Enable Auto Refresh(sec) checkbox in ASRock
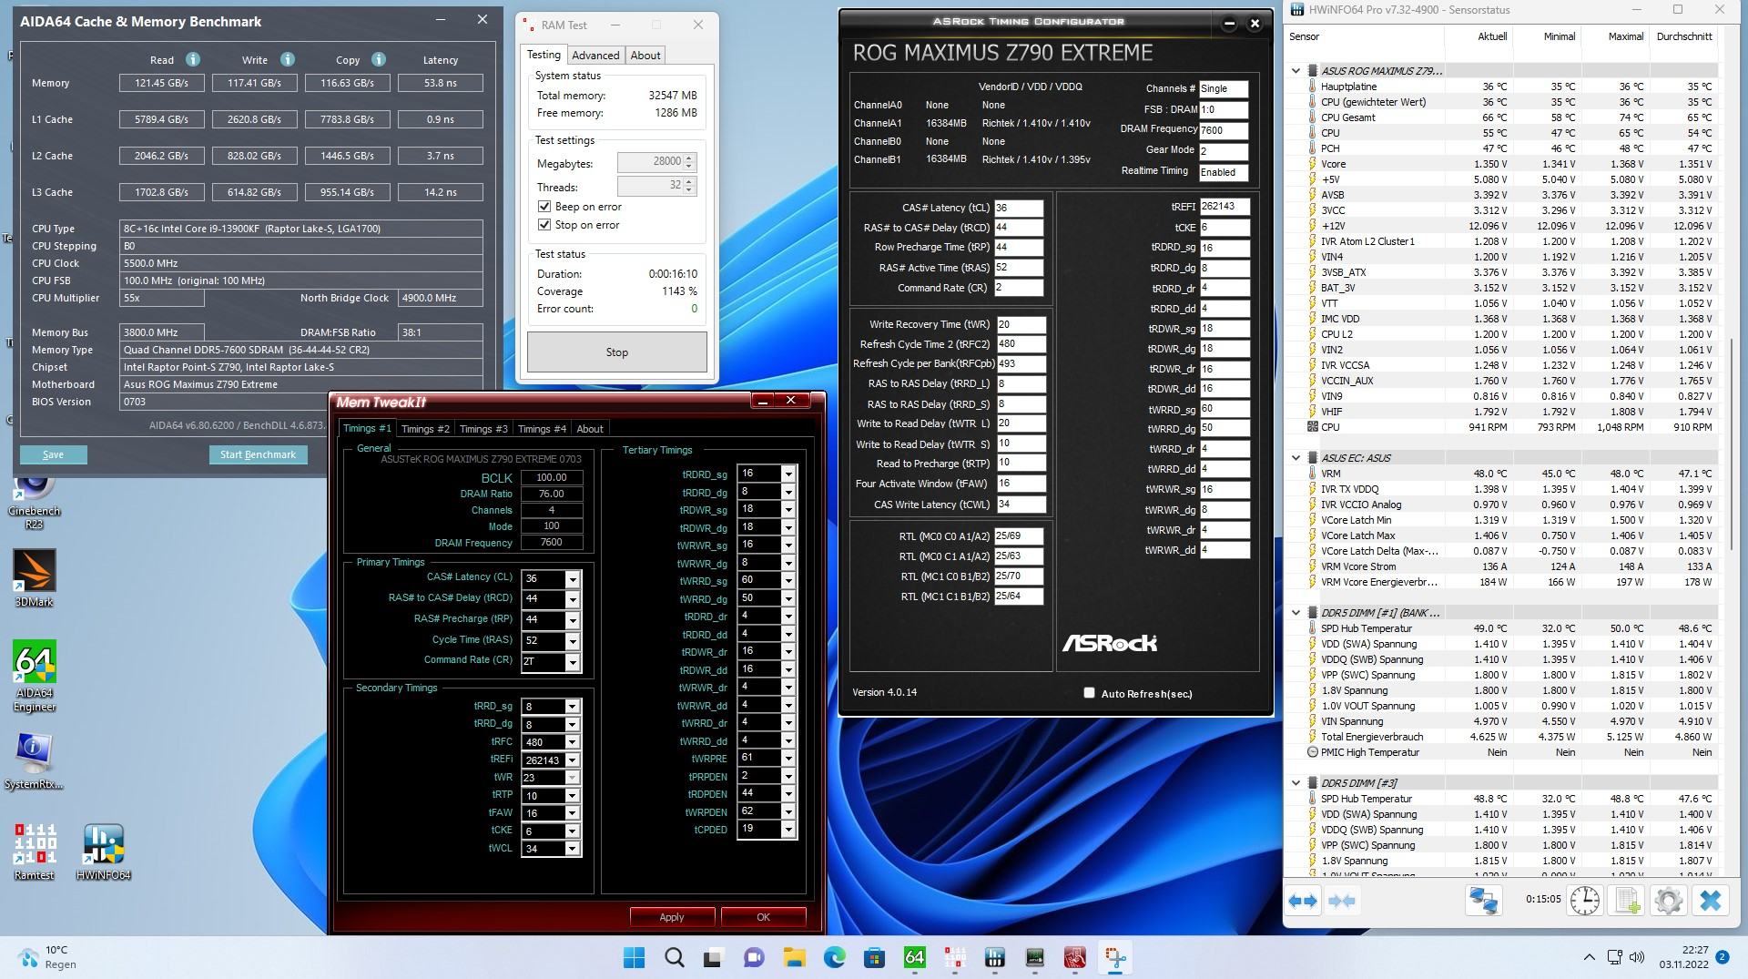 point(1089,693)
